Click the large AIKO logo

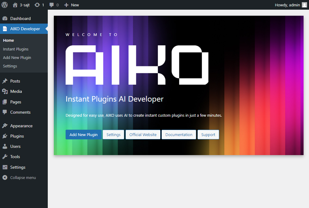137,65
